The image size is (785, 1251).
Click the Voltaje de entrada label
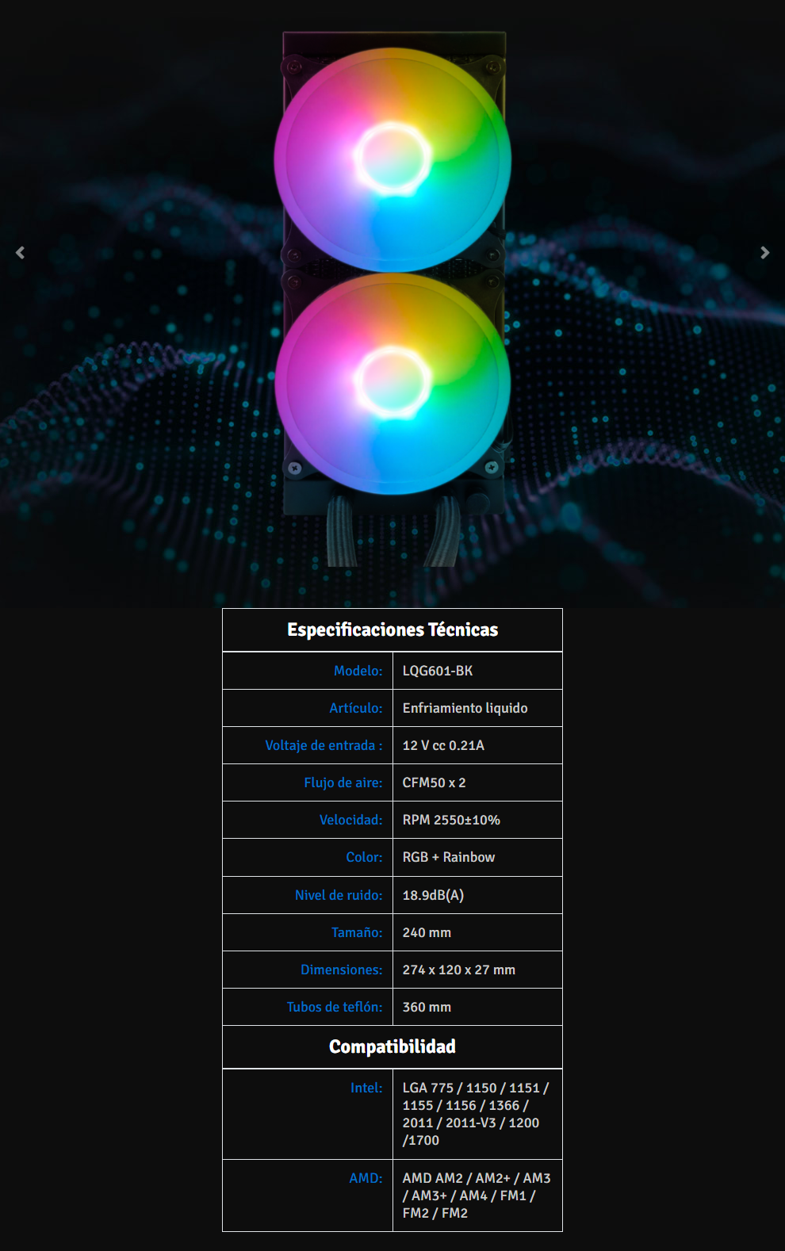(x=324, y=745)
